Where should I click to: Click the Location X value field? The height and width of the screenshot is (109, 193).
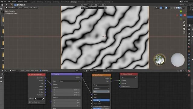pyautogui.click(x=67, y=90)
